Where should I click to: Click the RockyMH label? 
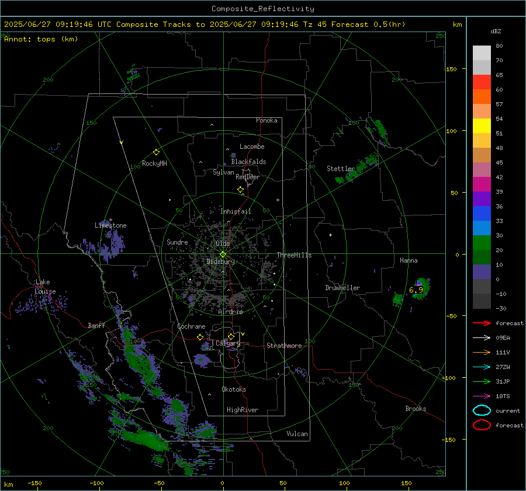154,163
